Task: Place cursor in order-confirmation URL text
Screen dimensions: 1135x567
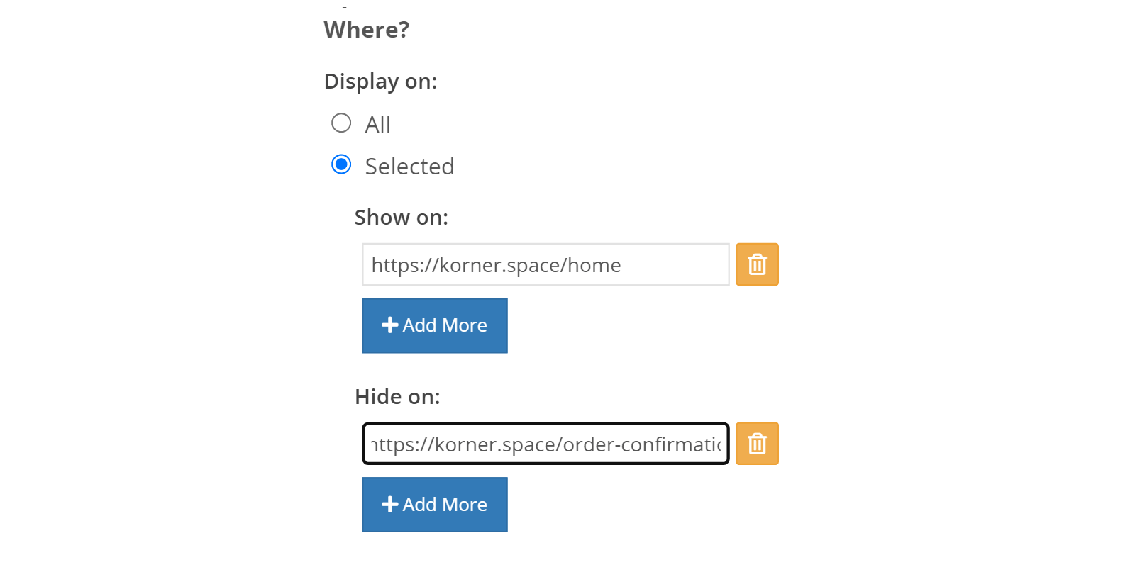Action: click(x=546, y=444)
